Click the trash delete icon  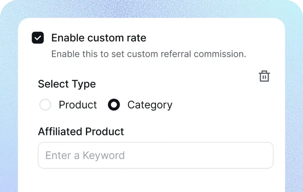264,76
